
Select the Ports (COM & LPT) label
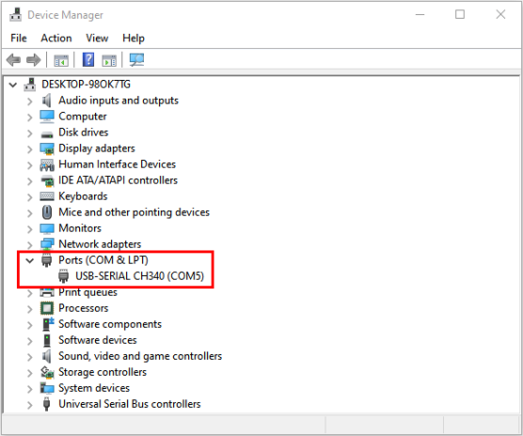coord(103,260)
